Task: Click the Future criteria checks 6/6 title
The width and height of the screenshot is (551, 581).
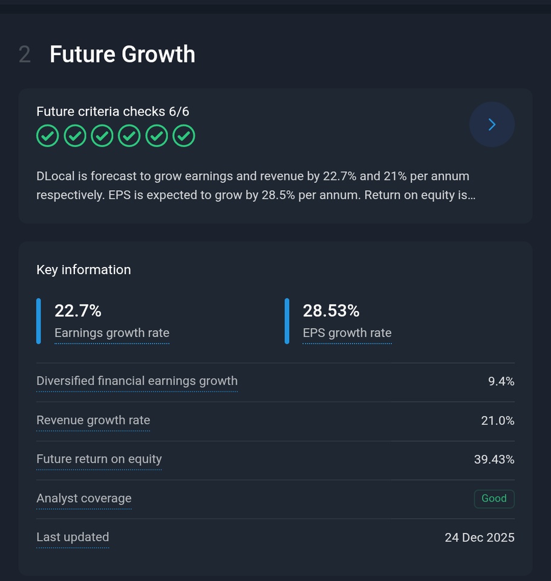Action: tap(113, 111)
